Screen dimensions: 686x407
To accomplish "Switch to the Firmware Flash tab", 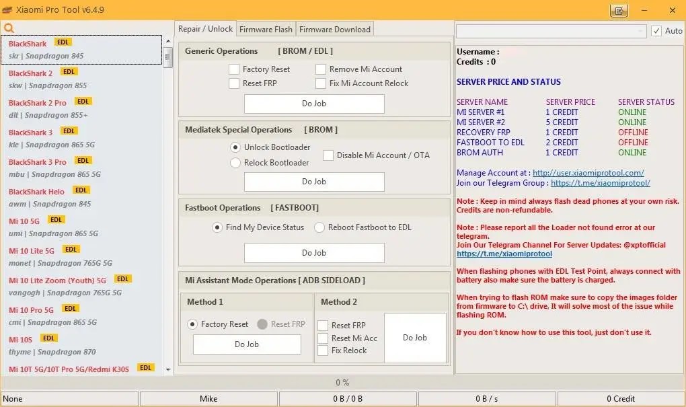I will (x=266, y=30).
